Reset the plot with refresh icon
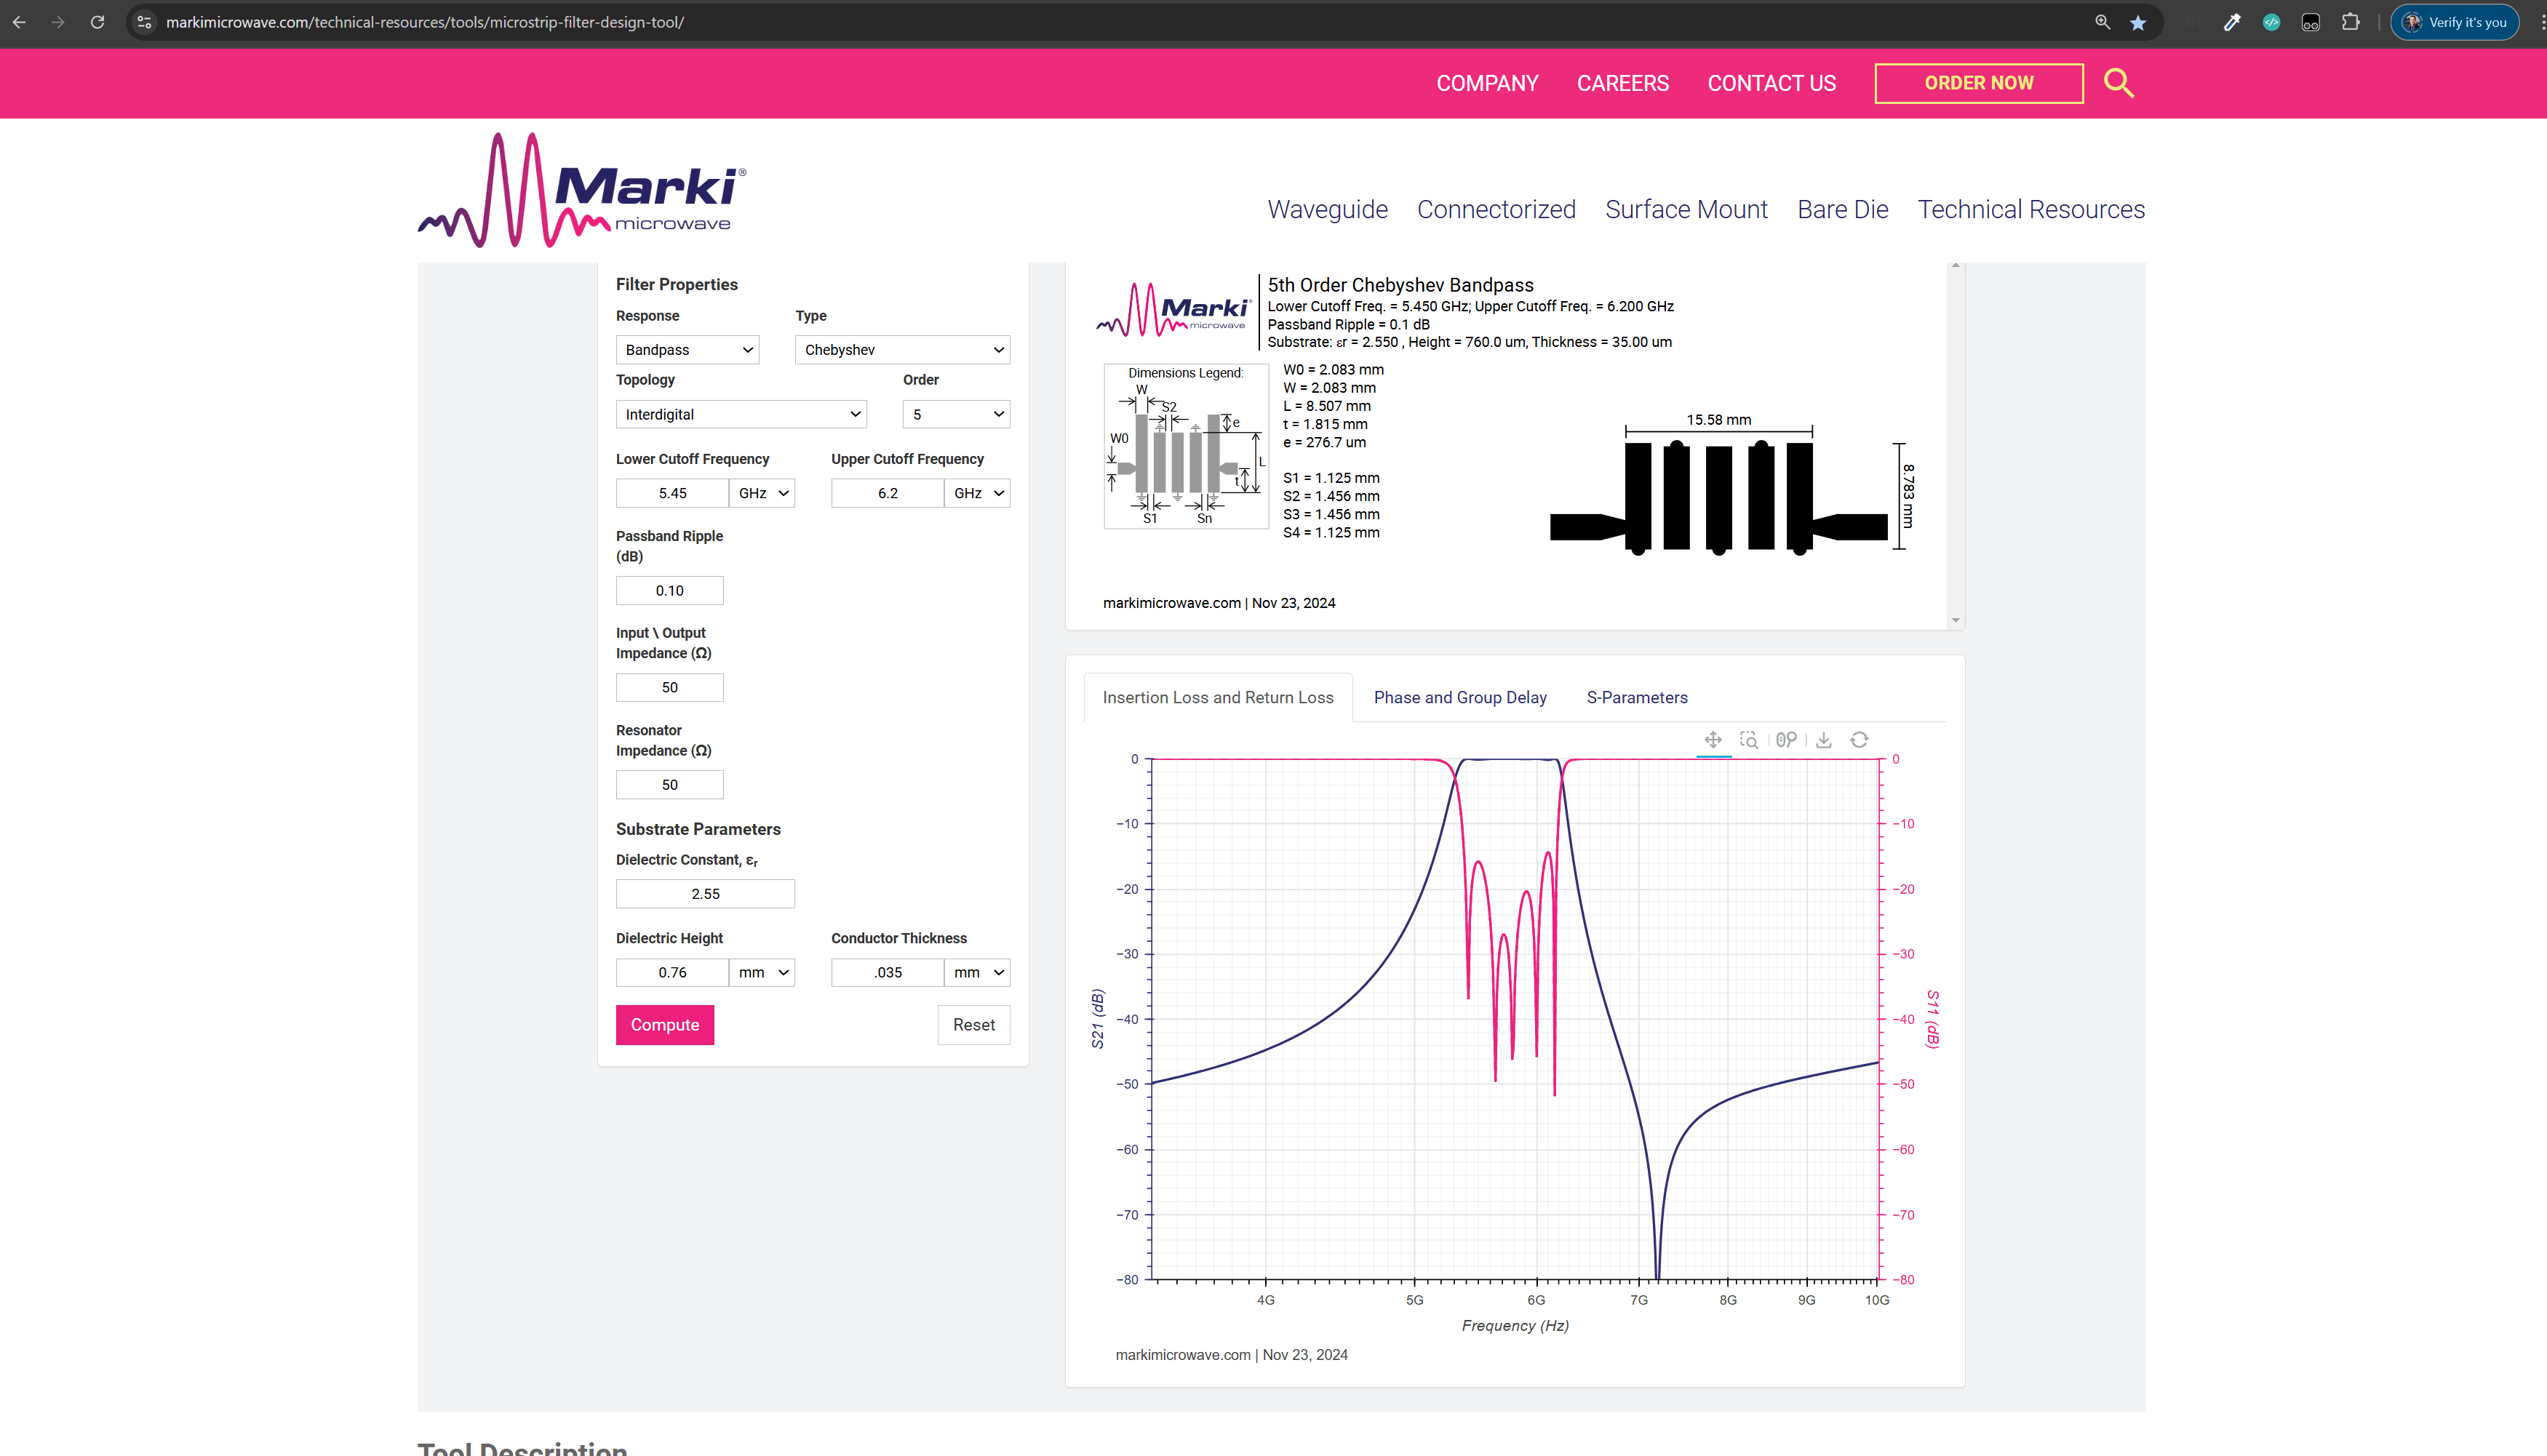The height and width of the screenshot is (1456, 2547). point(1859,740)
